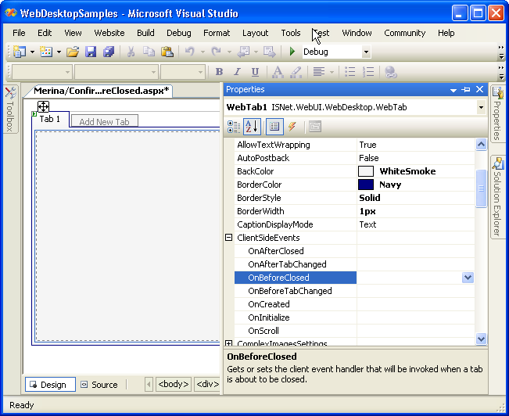Collapse the ClientSideEvents property group
Image resolution: width=509 pixels, height=416 pixels.
coord(229,238)
